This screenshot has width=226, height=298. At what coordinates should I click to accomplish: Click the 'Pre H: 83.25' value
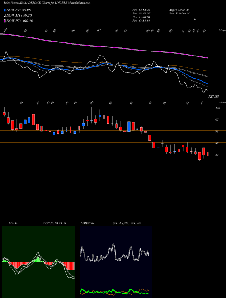click(141, 14)
